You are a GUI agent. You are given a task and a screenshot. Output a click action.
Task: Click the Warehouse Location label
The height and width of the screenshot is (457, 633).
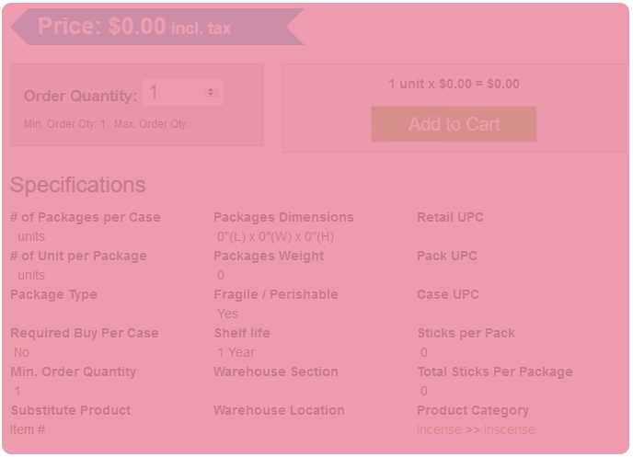[279, 410]
